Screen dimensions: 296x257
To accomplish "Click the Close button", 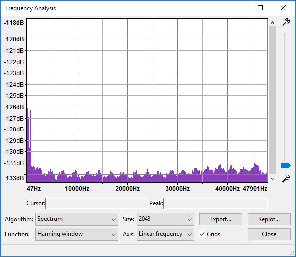I will 269,234.
